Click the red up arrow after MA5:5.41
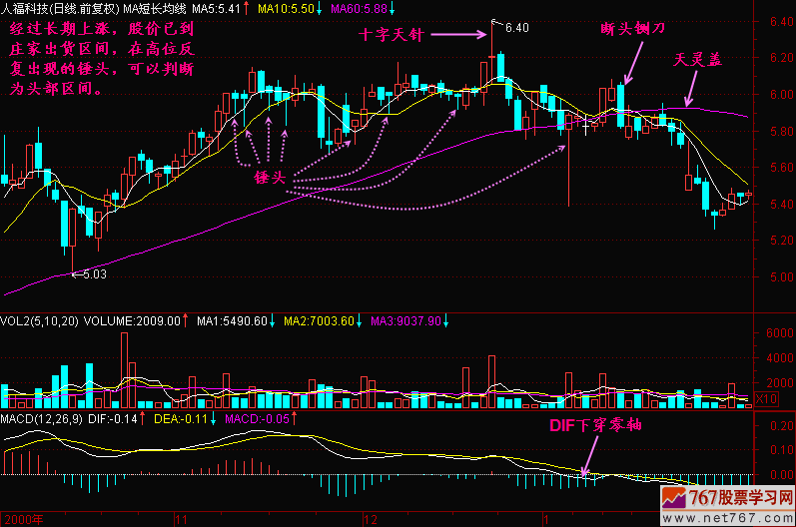This screenshot has width=796, height=527. coord(246,8)
